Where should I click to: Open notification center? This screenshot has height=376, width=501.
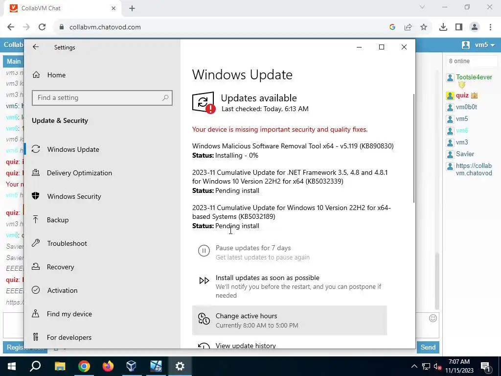click(485, 367)
